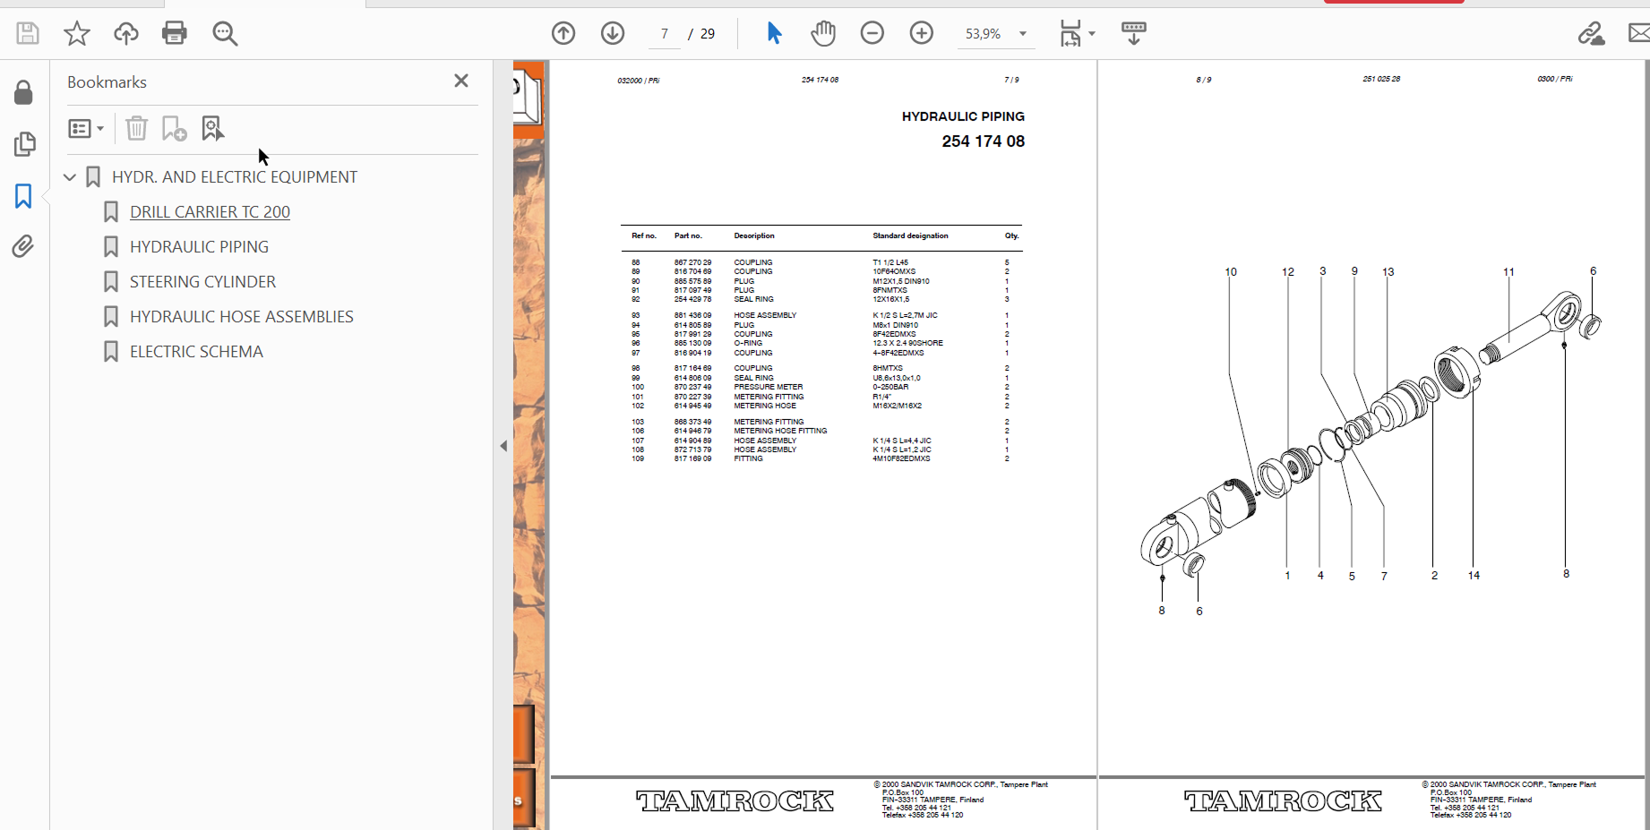Open the find text search tool

pos(225,34)
